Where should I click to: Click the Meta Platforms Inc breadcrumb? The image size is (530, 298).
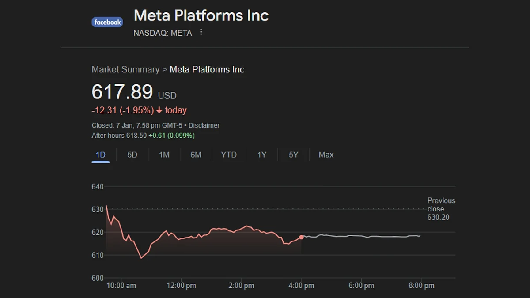pos(207,69)
